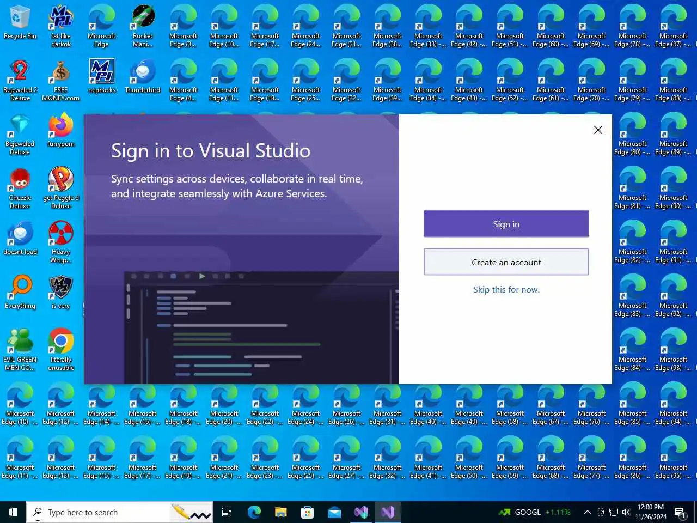Select the Microsoft Edge (13) shortcut

click(61, 458)
